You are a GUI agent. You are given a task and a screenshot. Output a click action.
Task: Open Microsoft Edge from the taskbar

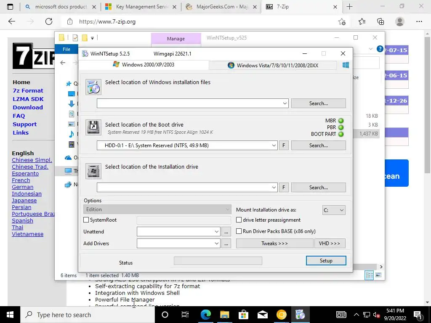pyautogui.click(x=205, y=315)
